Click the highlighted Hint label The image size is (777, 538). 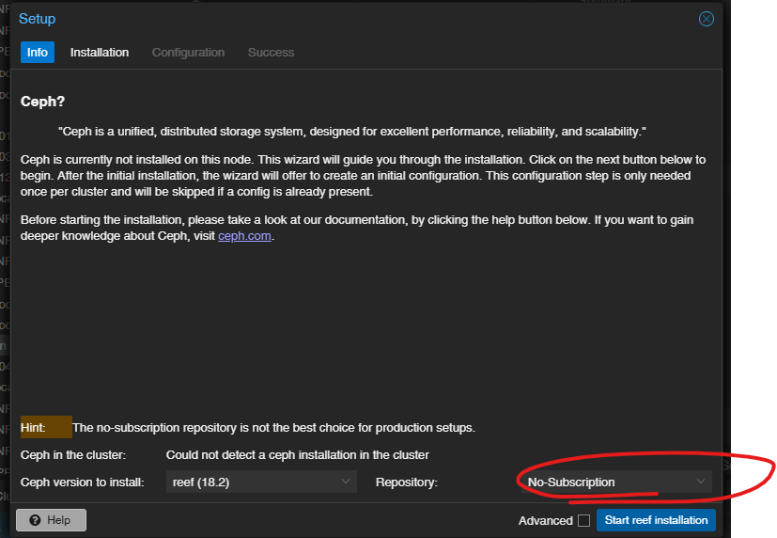33,428
